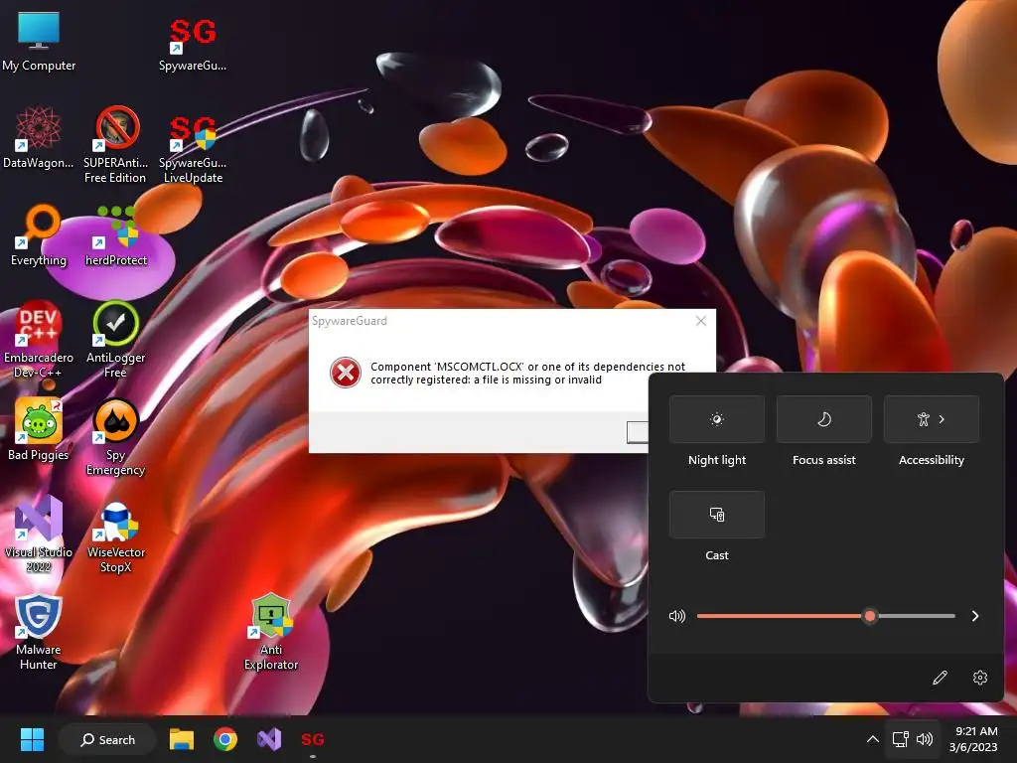Viewport: 1017px width, 763px height.
Task: Open AntiLogger Free shortcut
Action: [116, 339]
